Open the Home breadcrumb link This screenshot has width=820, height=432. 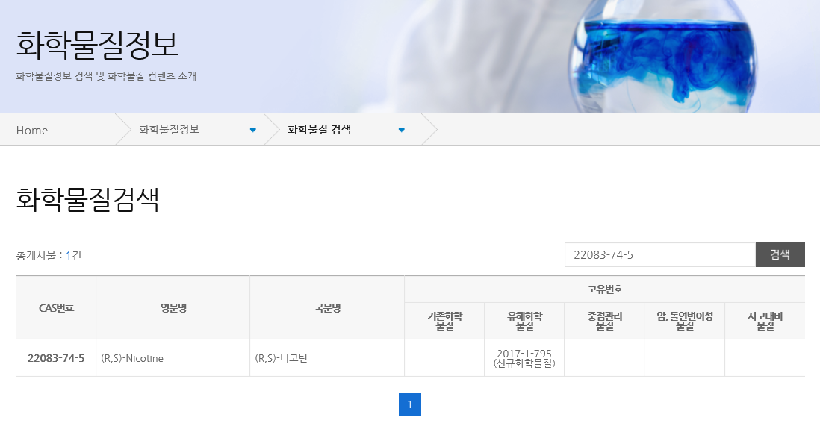32,130
